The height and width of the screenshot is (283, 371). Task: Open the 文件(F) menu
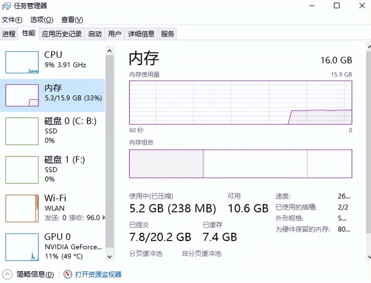(12, 20)
